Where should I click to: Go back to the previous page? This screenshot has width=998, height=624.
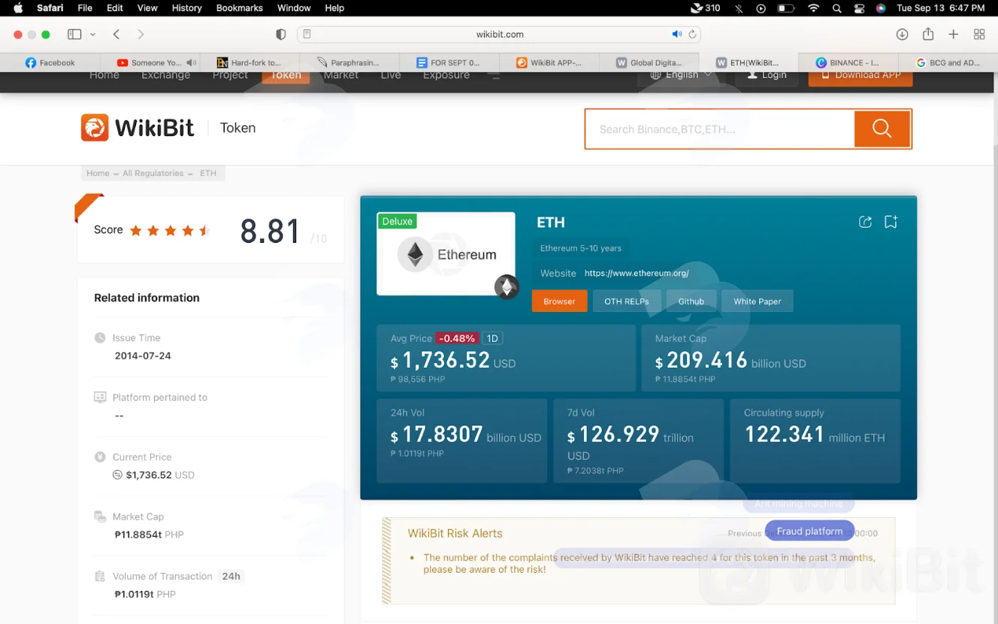(116, 34)
